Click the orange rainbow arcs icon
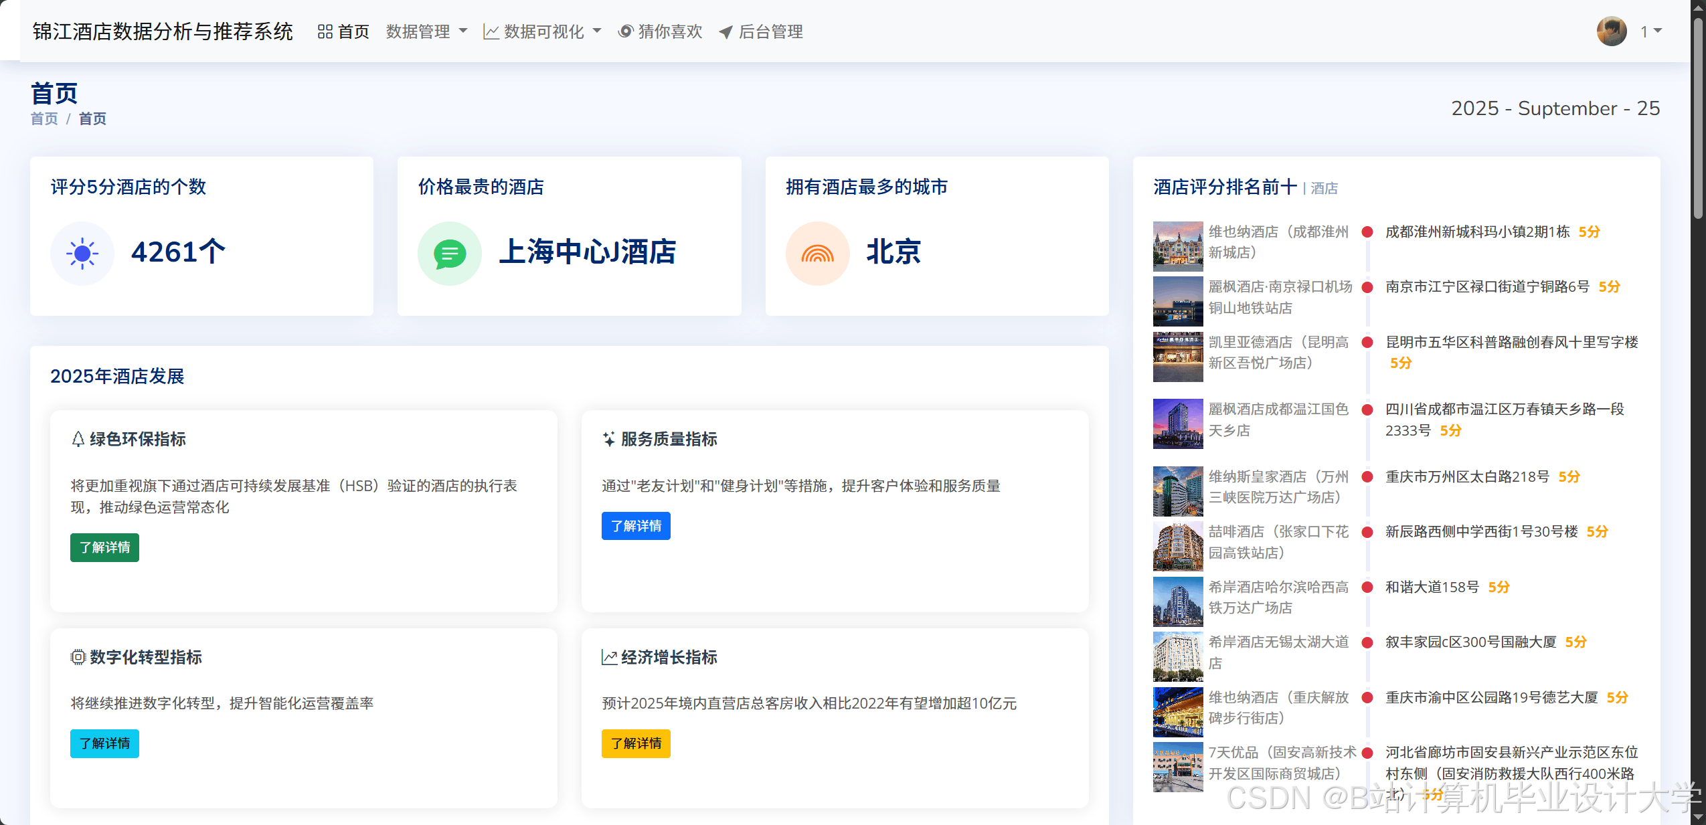 pyautogui.click(x=817, y=254)
